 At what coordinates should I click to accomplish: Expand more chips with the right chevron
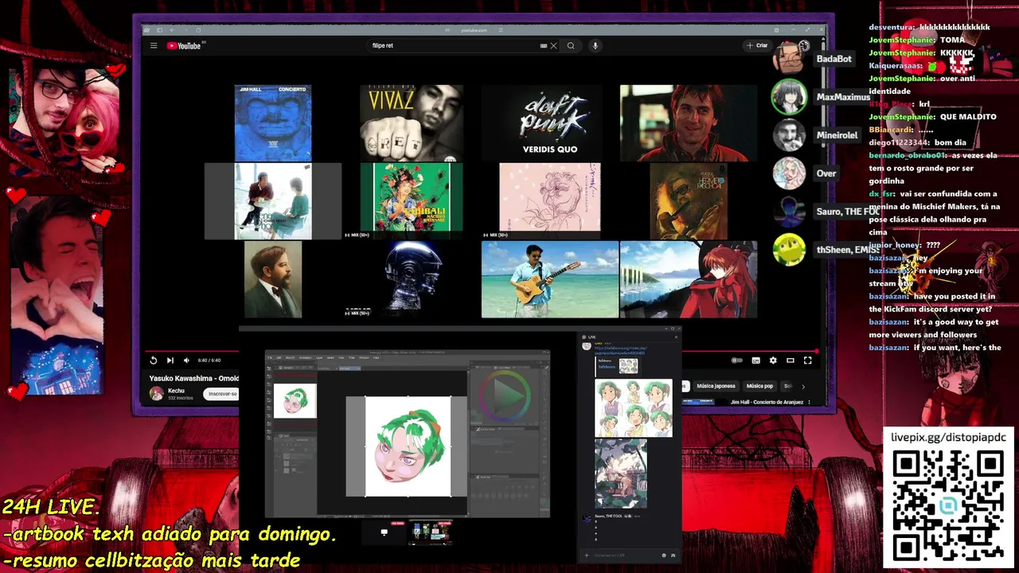[802, 386]
